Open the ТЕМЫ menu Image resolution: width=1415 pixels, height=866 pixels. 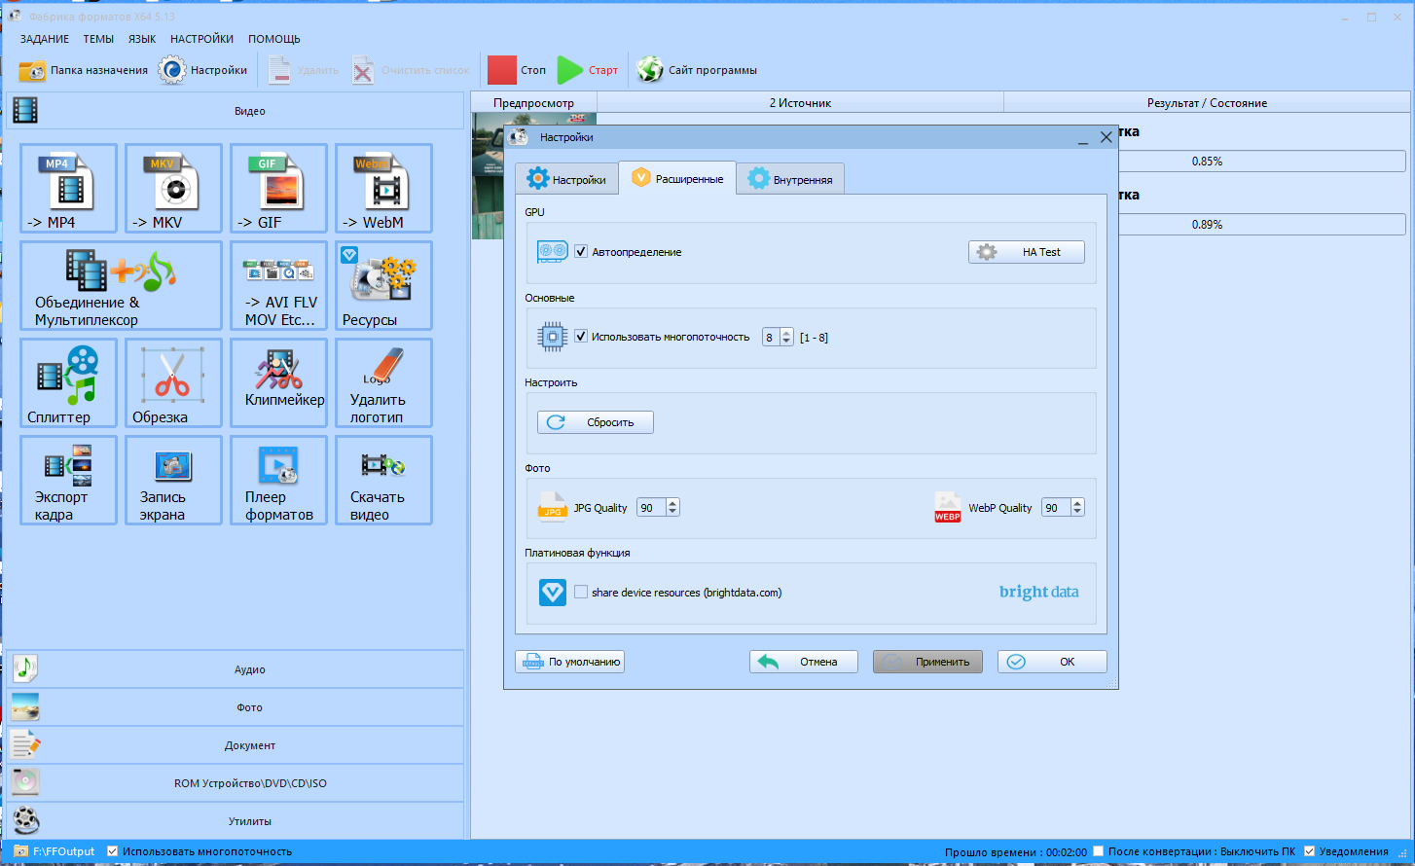98,39
